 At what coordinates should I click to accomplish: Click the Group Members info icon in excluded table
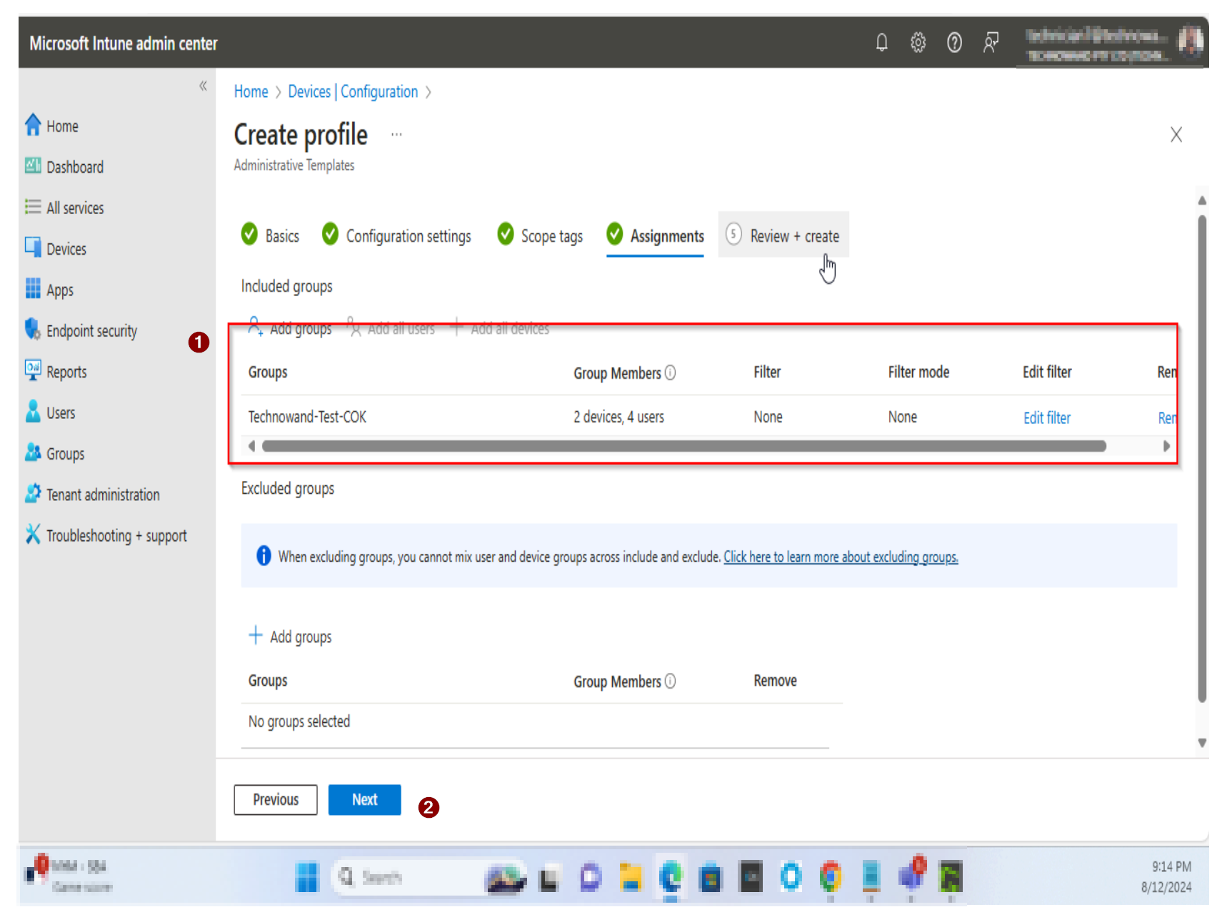tap(671, 681)
